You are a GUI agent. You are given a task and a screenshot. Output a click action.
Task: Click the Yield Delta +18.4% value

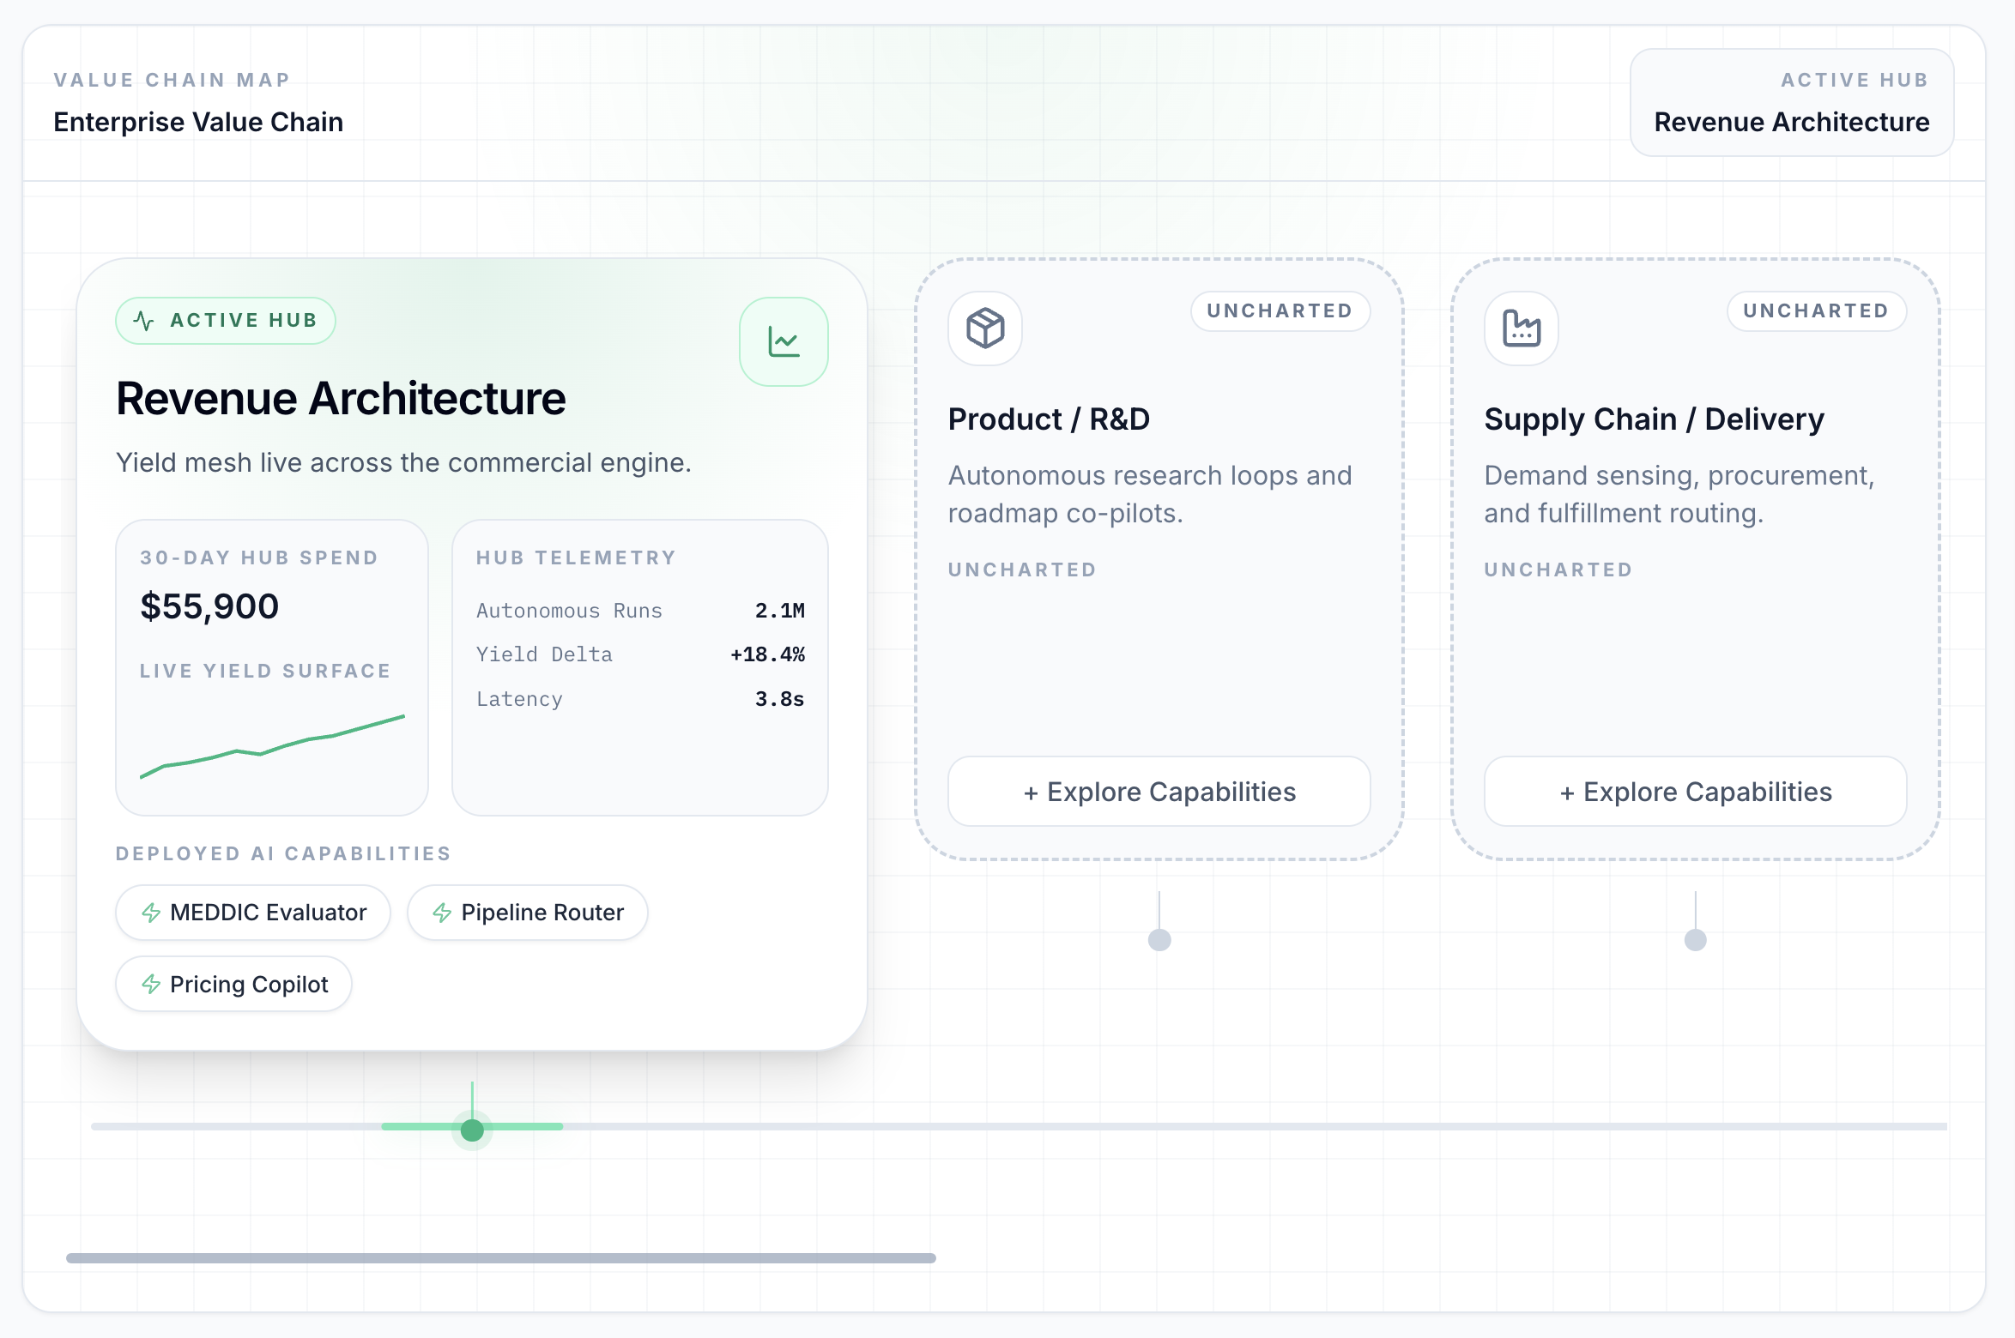767,654
